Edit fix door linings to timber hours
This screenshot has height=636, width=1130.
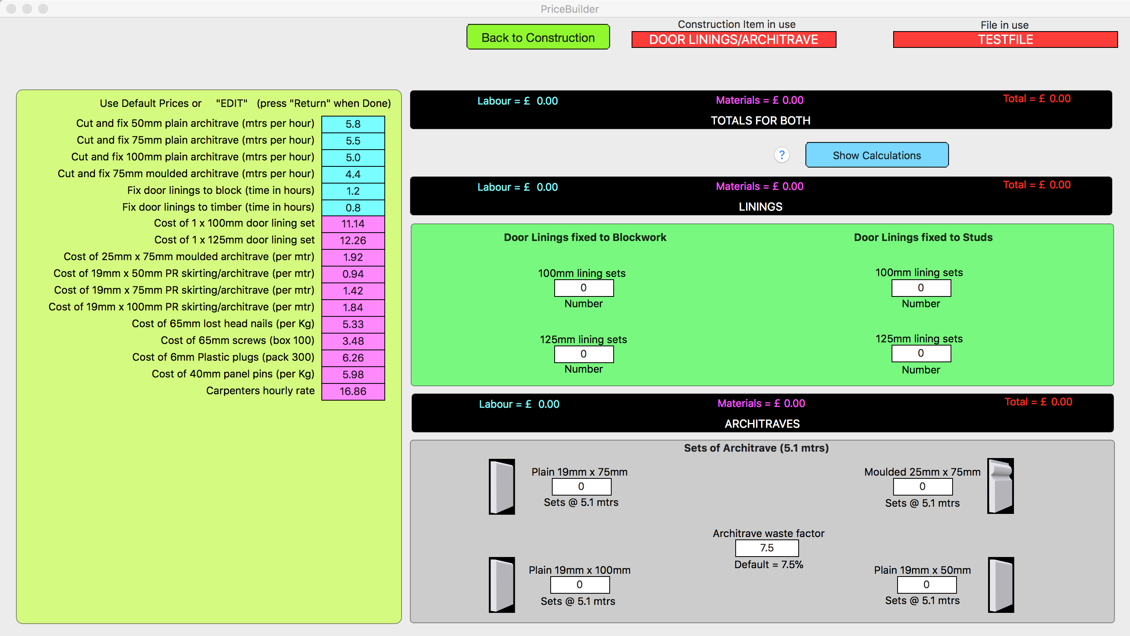click(353, 207)
